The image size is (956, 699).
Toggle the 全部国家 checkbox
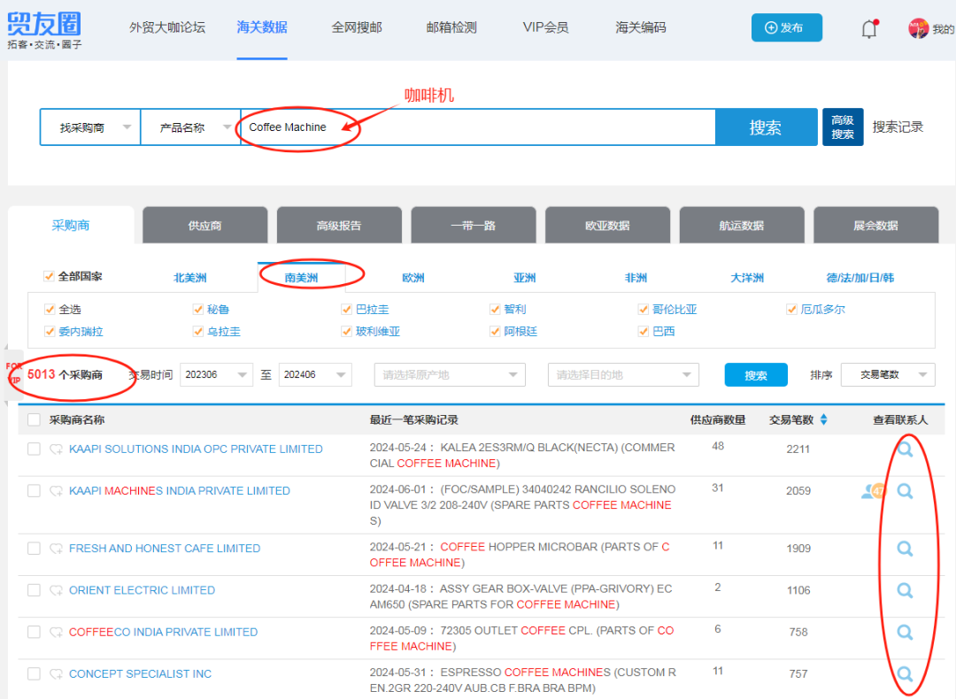click(50, 276)
